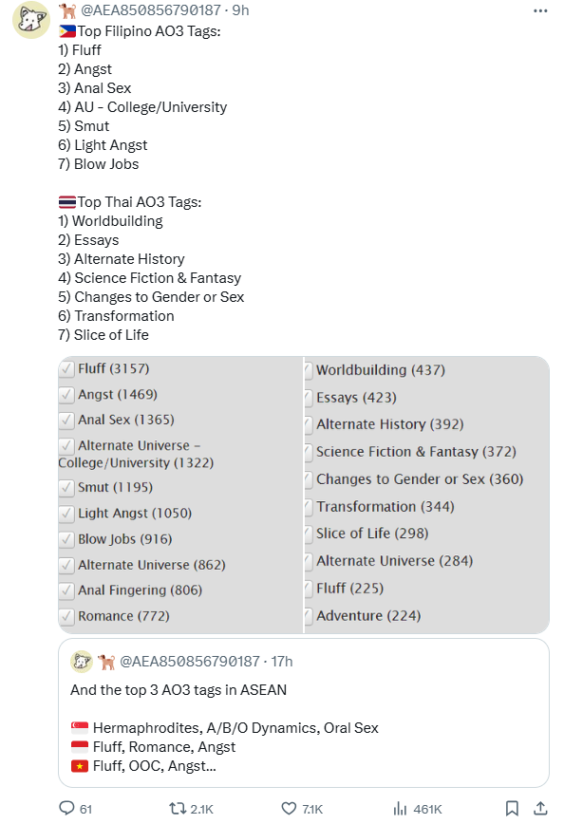
Task: Share the tweet using the upload icon
Action: pos(540,808)
